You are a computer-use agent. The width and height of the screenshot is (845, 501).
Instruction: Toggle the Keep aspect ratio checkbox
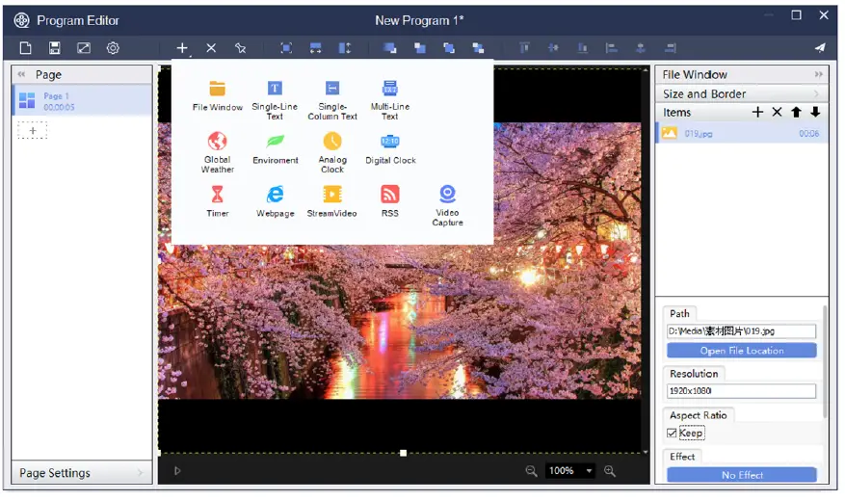[673, 434]
